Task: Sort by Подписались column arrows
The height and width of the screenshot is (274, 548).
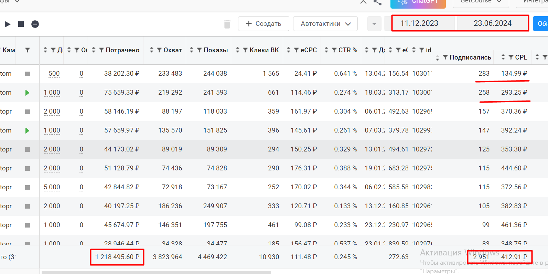Action: click(437, 58)
